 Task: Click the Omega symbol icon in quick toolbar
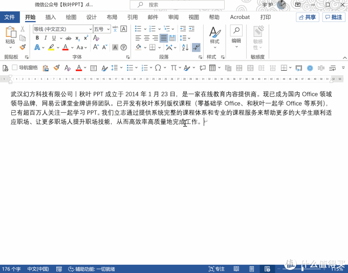pyautogui.click(x=158, y=68)
